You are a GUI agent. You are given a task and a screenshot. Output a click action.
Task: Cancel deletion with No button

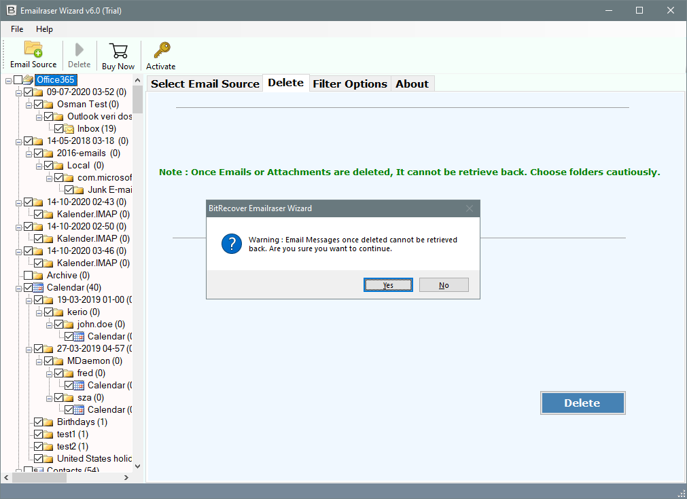[444, 285]
